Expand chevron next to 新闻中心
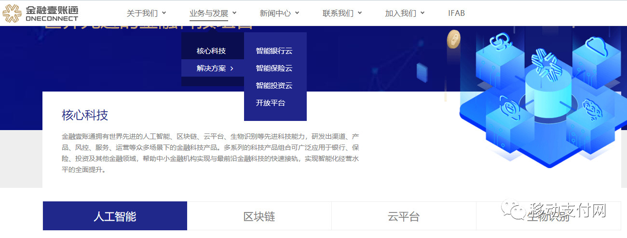Image resolution: width=627 pixels, height=238 pixels. (x=297, y=13)
